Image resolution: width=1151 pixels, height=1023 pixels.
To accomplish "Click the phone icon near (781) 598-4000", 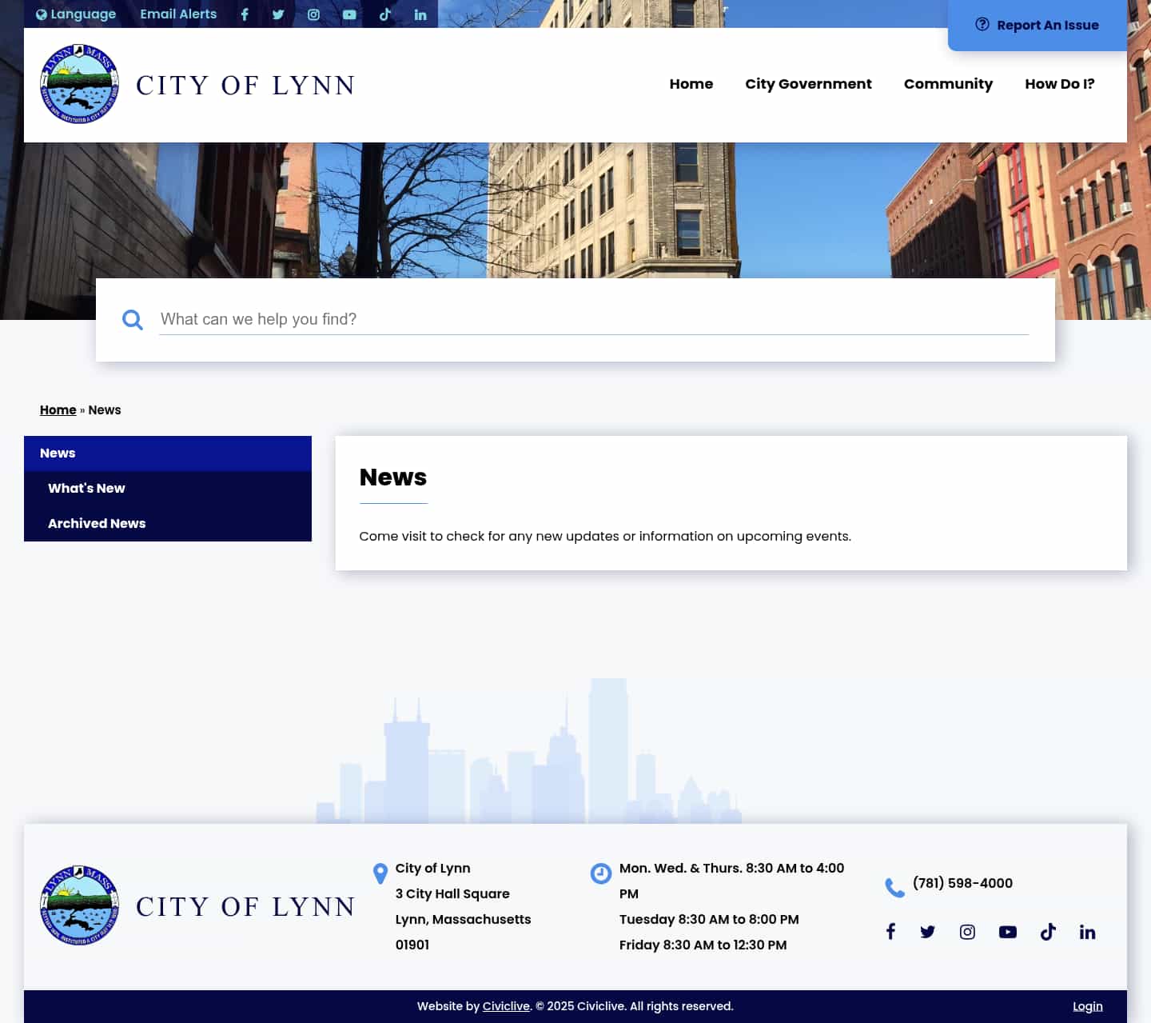I will [893, 887].
